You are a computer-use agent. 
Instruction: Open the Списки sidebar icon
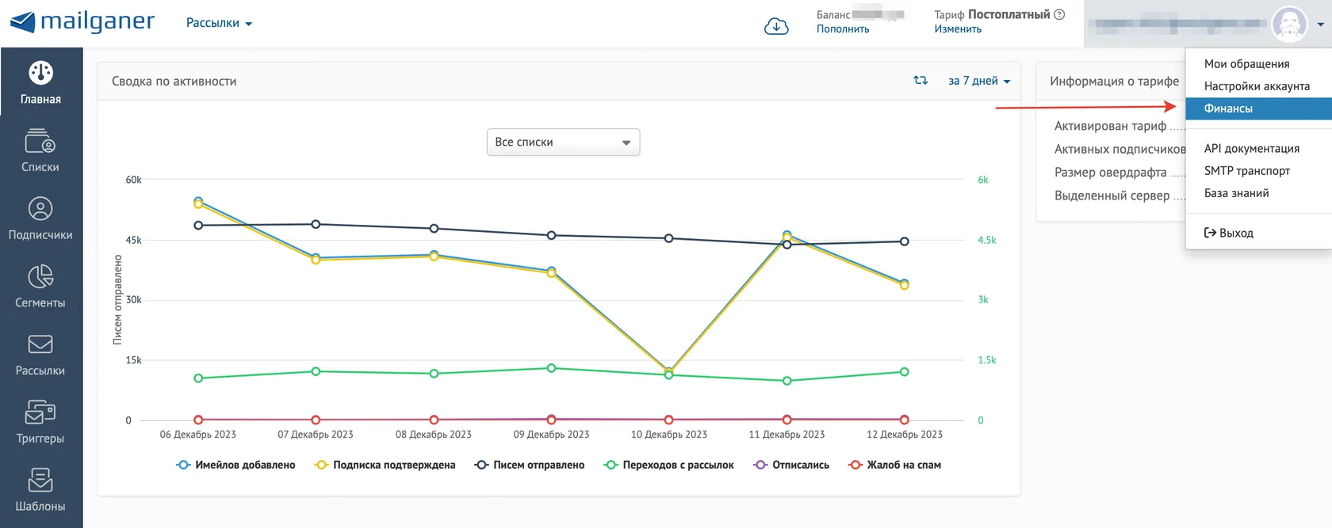pos(40,141)
